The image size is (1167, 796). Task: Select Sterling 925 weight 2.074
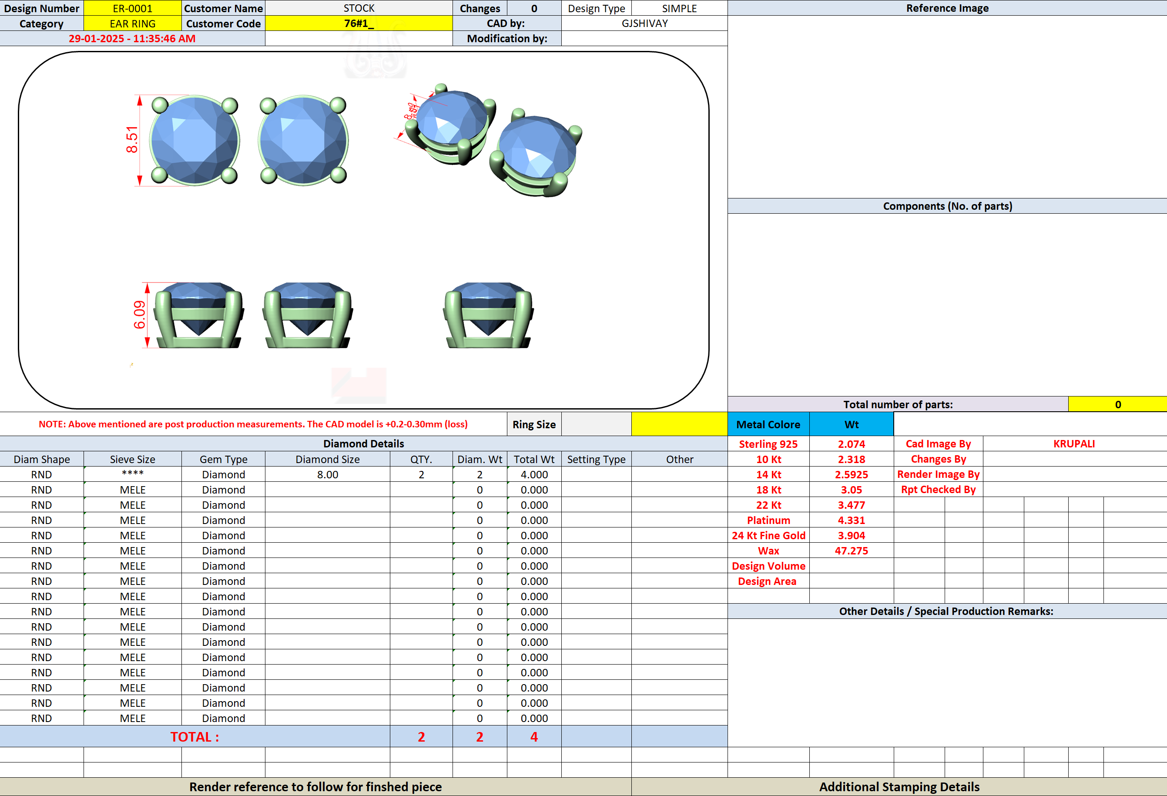(x=851, y=444)
